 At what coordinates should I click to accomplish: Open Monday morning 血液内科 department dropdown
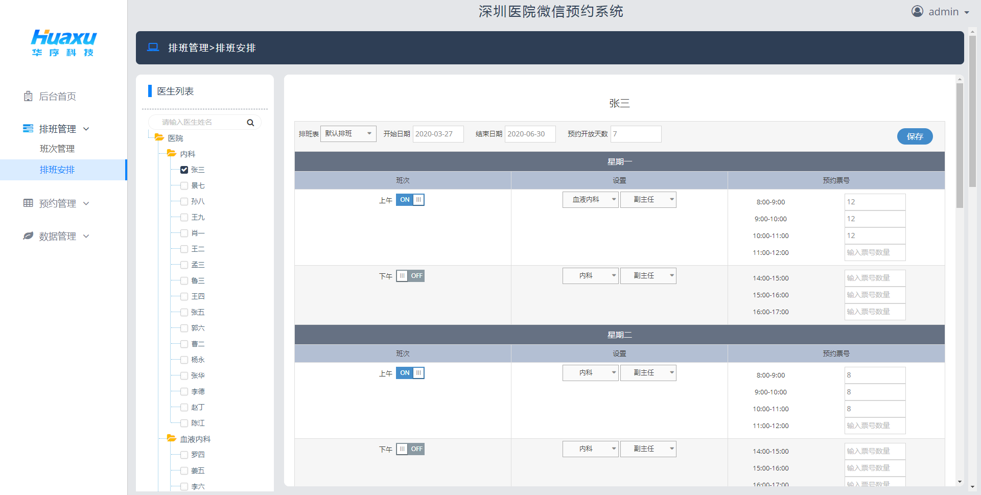590,200
